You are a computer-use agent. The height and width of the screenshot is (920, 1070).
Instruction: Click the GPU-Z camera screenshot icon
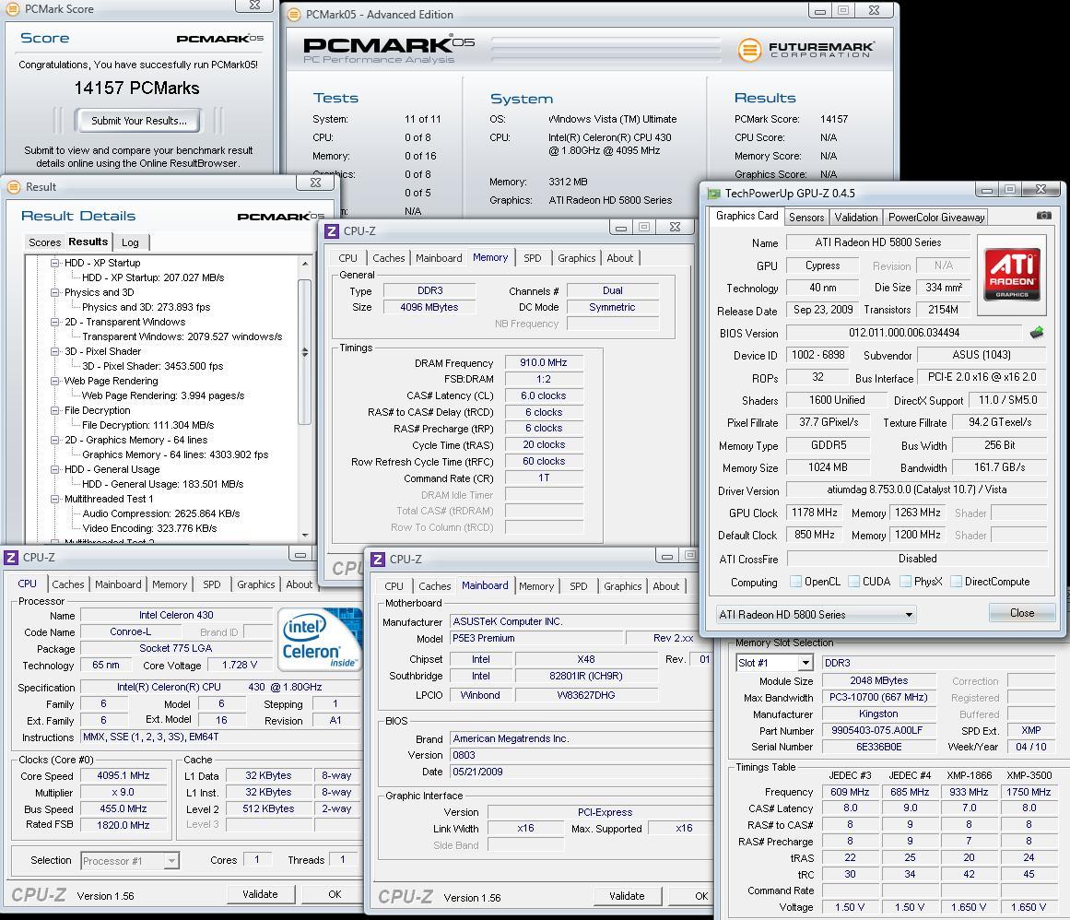pyautogui.click(x=1044, y=216)
